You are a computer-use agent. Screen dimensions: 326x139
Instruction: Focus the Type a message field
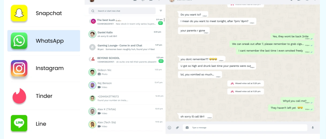[245, 128]
